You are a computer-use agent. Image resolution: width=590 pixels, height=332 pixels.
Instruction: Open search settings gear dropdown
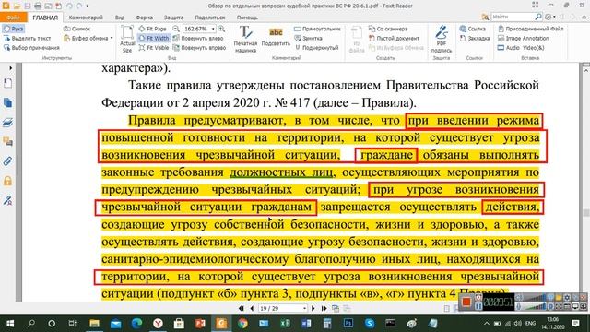coord(550,17)
